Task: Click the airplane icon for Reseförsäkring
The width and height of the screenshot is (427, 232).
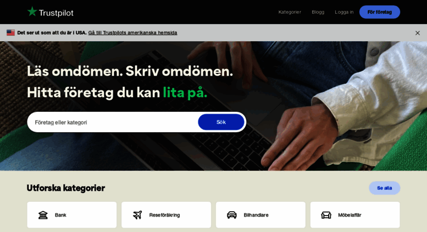Action: 137,215
